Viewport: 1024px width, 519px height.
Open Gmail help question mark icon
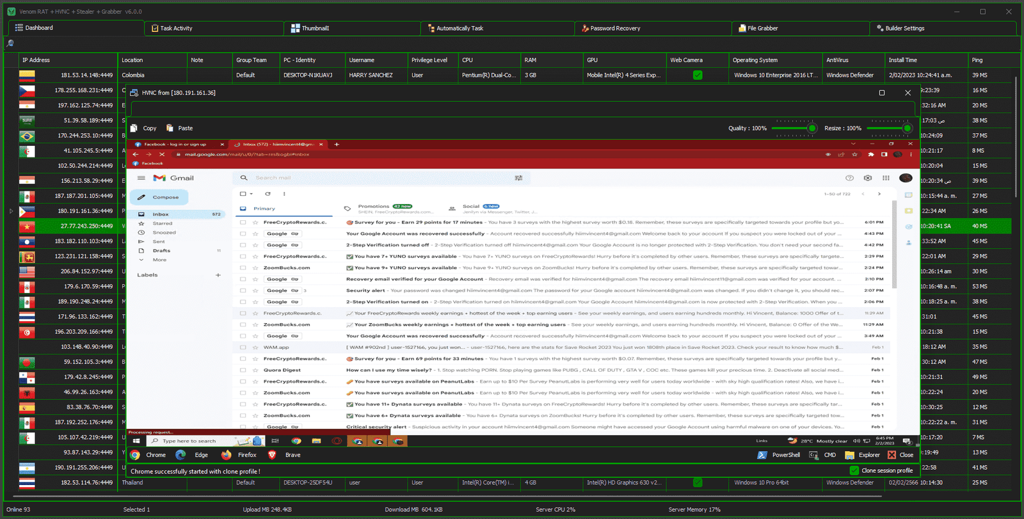pyautogui.click(x=849, y=178)
